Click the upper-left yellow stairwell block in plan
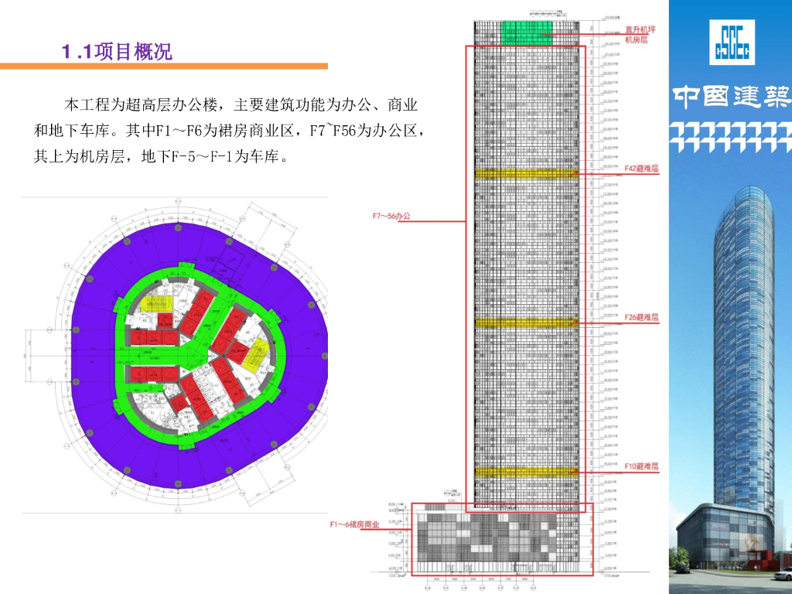Image resolution: width=792 pixels, height=594 pixels. click(x=156, y=303)
